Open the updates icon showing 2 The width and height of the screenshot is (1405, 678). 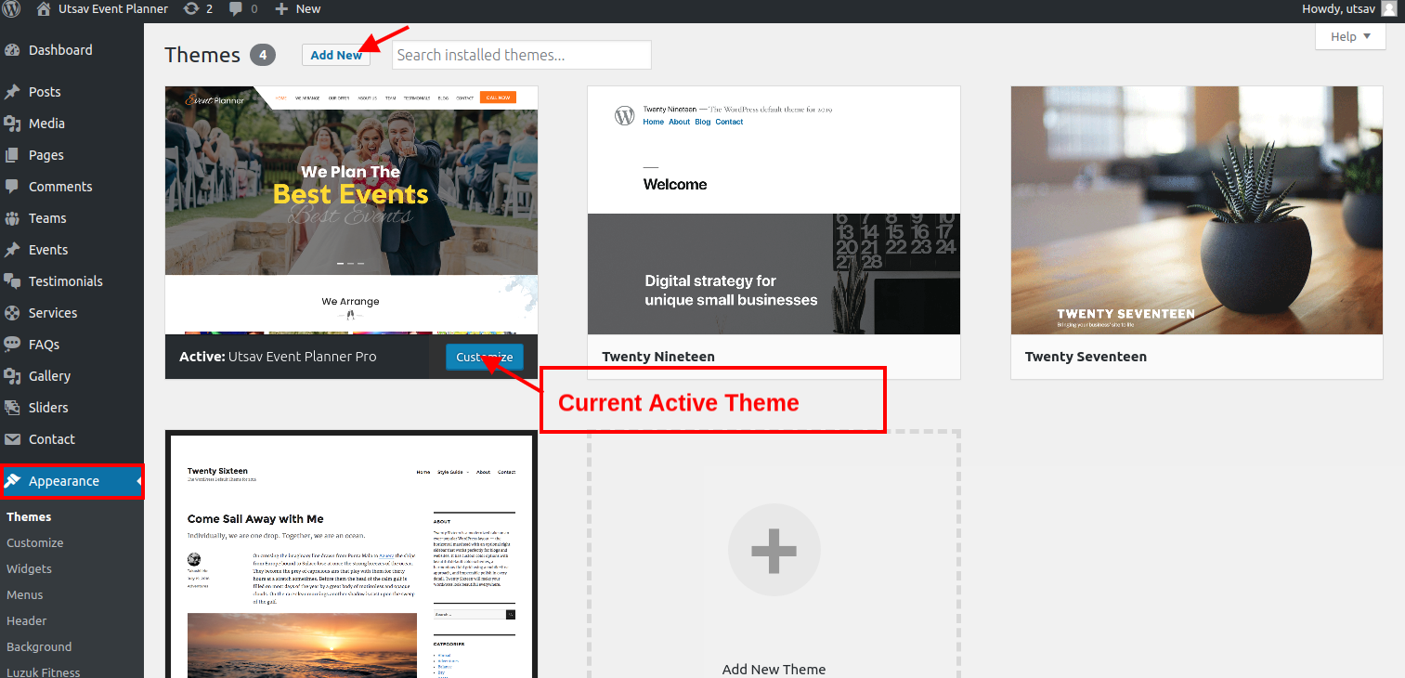pos(191,8)
